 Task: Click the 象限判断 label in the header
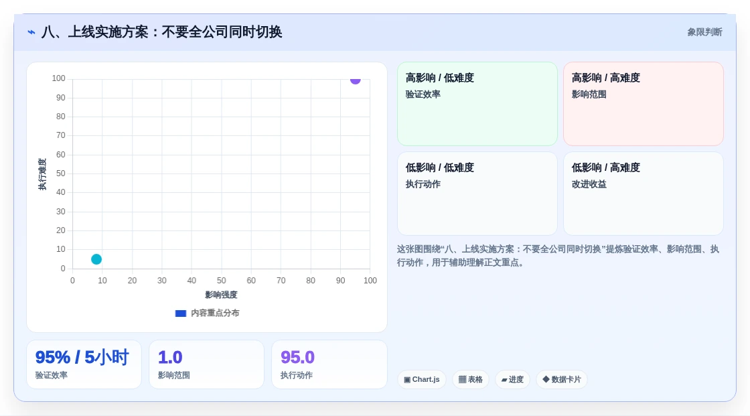click(704, 32)
